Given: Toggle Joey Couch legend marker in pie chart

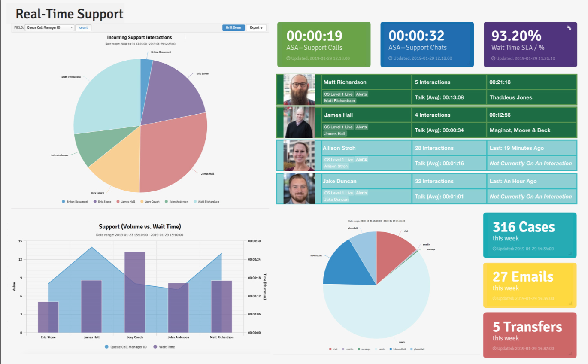Looking at the screenshot, I should pos(142,201).
